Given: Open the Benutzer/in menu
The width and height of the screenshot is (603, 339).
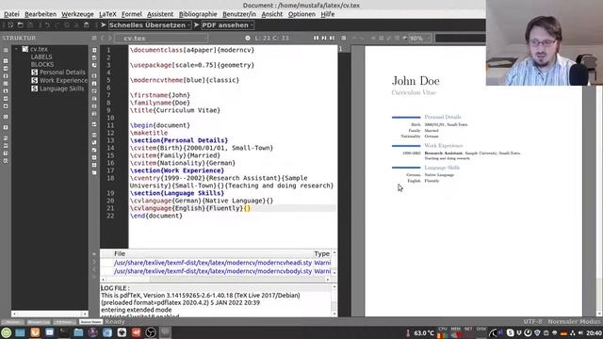Looking at the screenshot, I should [x=239, y=14].
